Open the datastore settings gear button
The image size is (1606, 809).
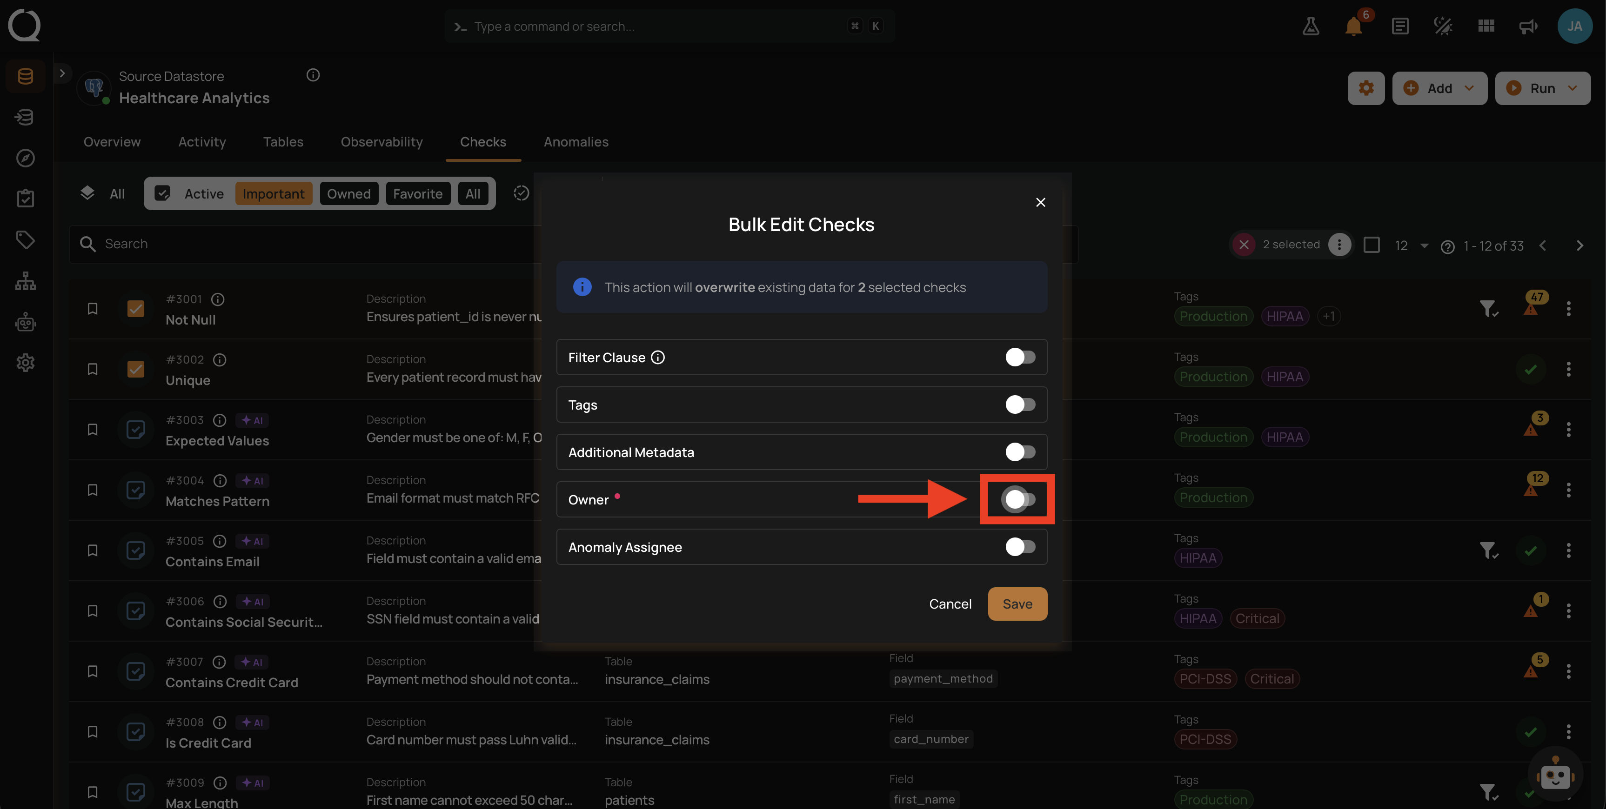tap(1365, 88)
